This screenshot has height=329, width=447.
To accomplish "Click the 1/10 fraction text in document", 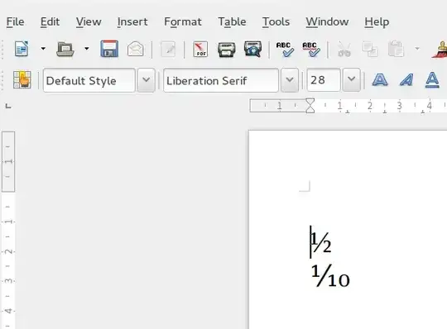I will (330, 276).
